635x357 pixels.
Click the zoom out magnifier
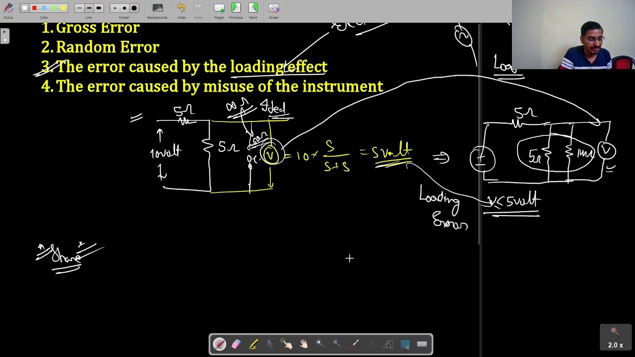(337, 344)
